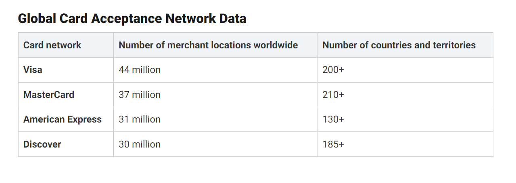Click American Express '130+' countries cell
The height and width of the screenshot is (183, 516).
pyautogui.click(x=333, y=119)
